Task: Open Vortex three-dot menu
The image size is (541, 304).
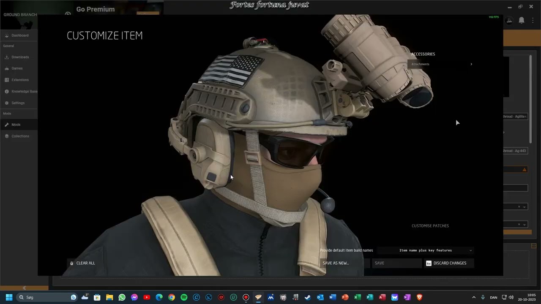Action: (x=533, y=20)
